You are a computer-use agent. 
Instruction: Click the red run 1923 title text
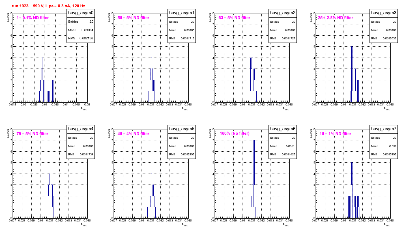pos(48,6)
